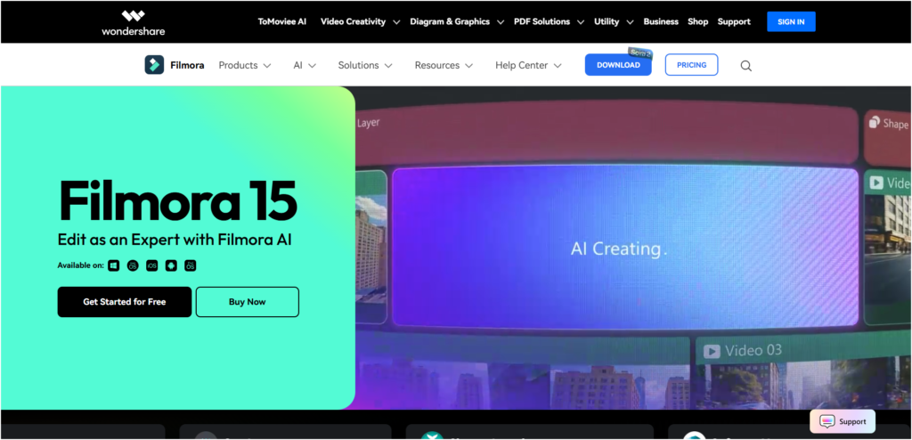Select the Windows platform icon
The image size is (912, 440).
(113, 265)
